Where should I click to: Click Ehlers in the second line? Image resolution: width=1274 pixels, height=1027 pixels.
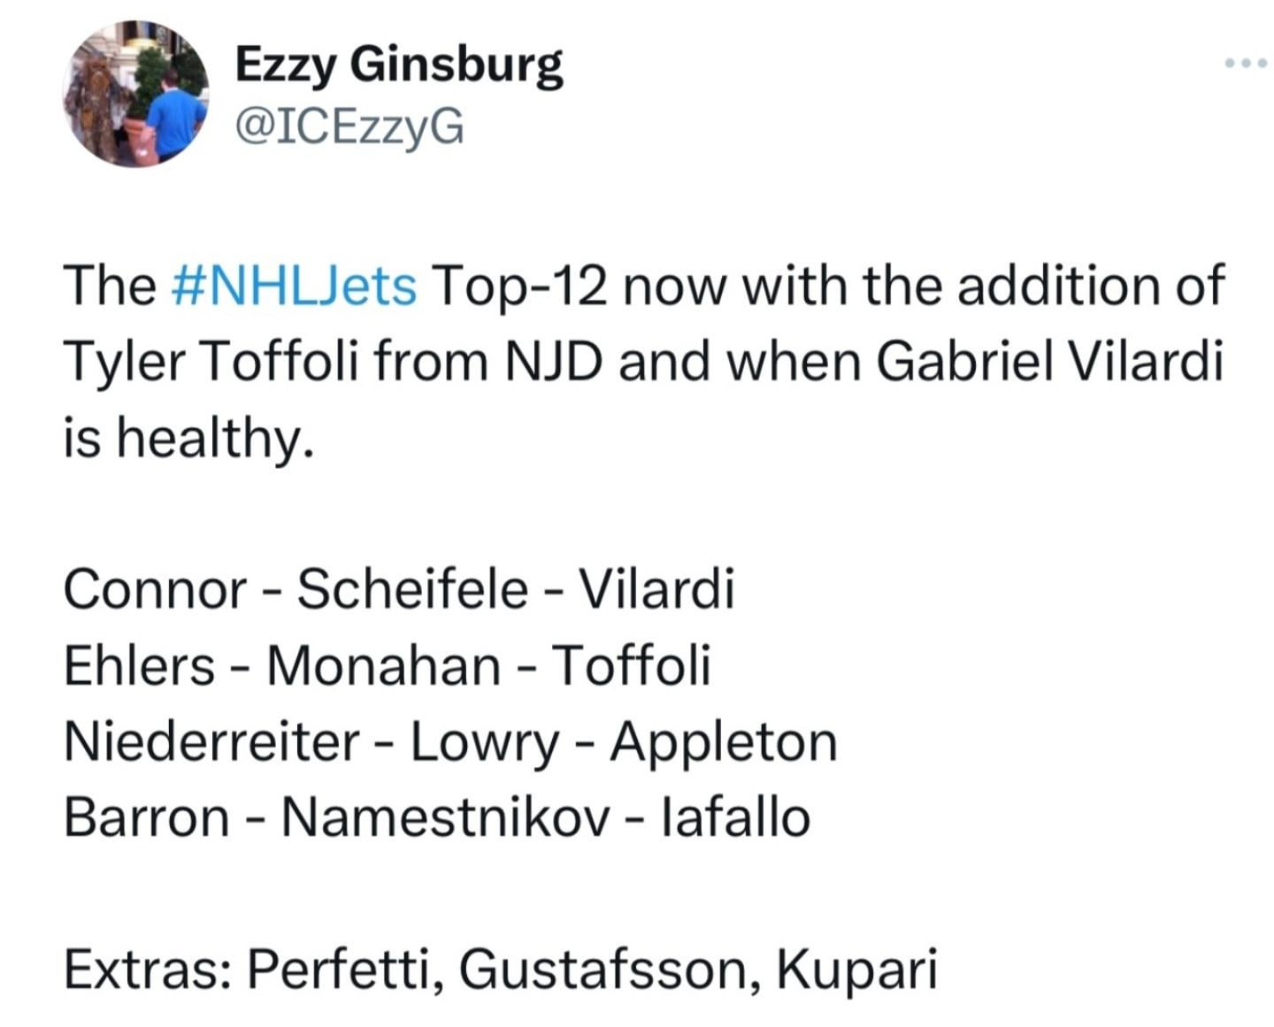tap(139, 665)
